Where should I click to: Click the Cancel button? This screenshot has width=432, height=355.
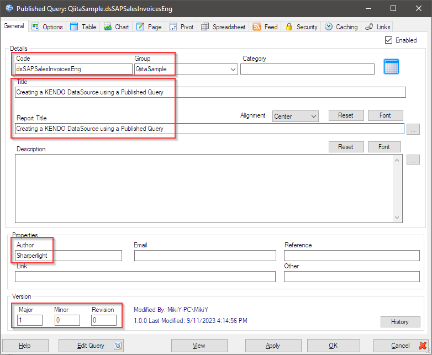[x=401, y=346]
